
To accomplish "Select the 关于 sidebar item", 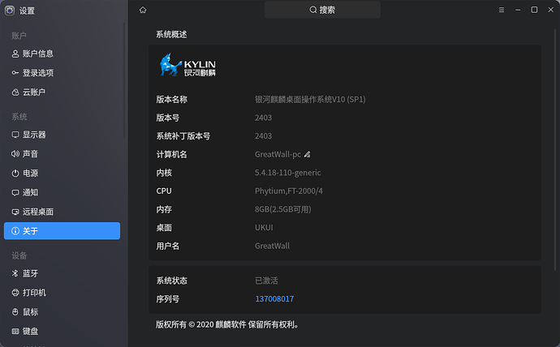I will coord(62,231).
